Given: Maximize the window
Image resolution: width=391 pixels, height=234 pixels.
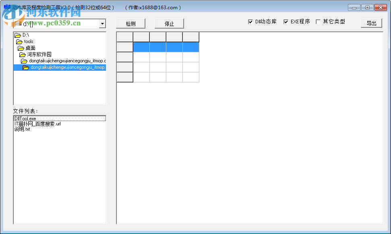Looking at the screenshot, I should (x=367, y=8).
